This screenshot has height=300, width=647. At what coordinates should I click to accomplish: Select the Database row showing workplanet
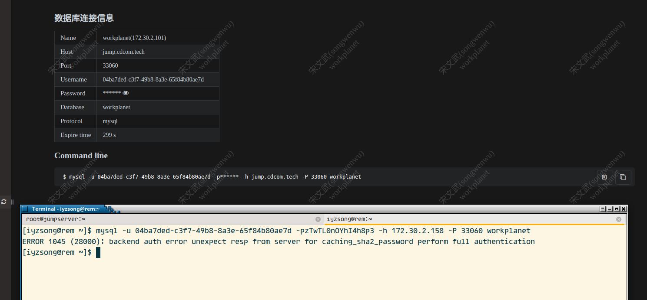coord(116,107)
